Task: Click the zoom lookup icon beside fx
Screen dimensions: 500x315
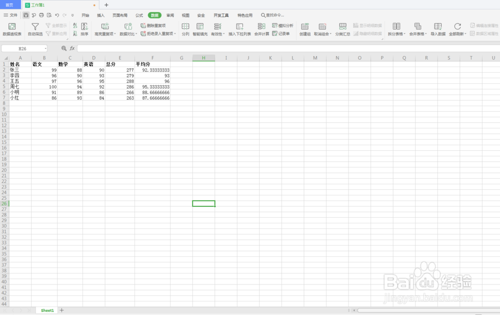Action: (64, 48)
